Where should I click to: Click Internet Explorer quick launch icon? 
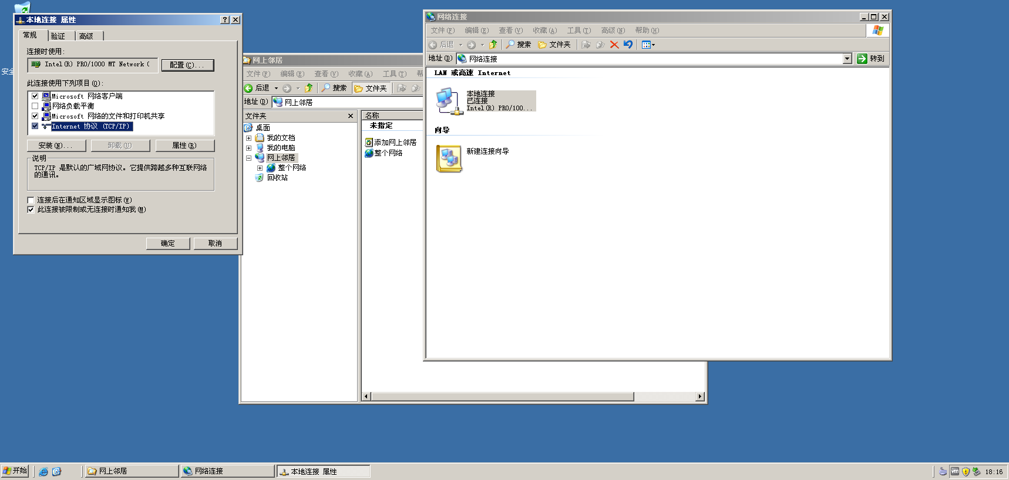[x=43, y=471]
